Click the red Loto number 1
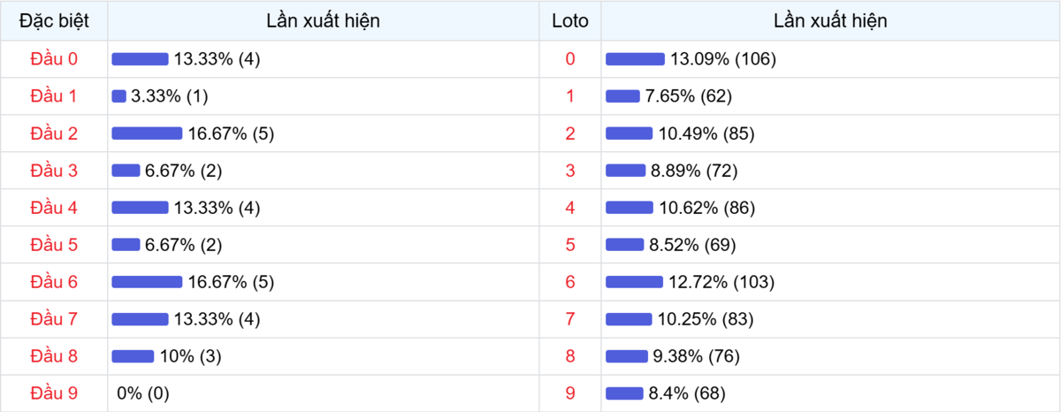The width and height of the screenshot is (1061, 412). point(570,96)
